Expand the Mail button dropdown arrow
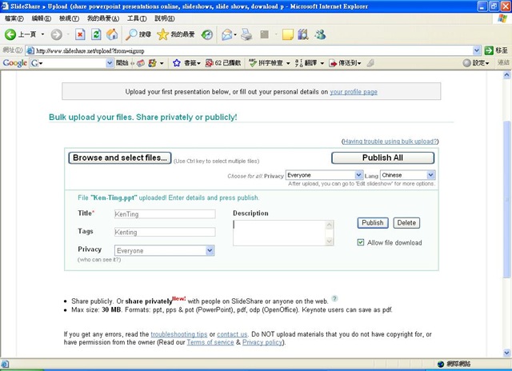The height and width of the screenshot is (371, 512). 235,34
